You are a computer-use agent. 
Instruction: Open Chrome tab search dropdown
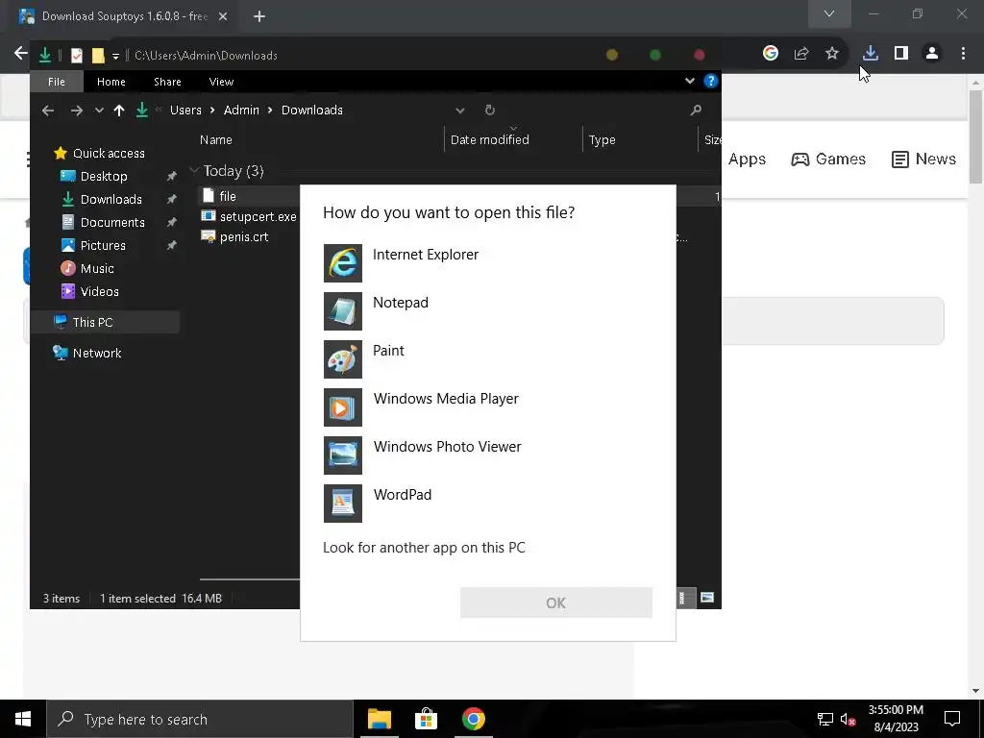pos(829,13)
